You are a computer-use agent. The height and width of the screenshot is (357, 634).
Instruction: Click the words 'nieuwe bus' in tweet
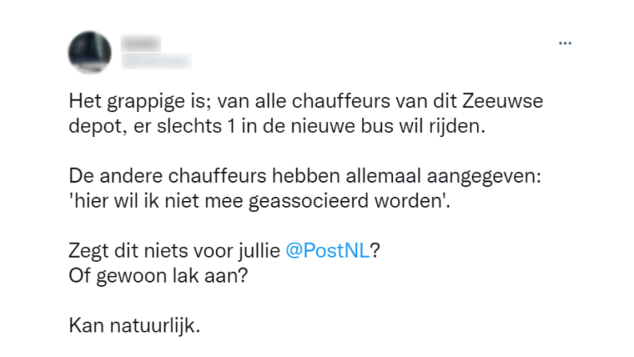(342, 126)
